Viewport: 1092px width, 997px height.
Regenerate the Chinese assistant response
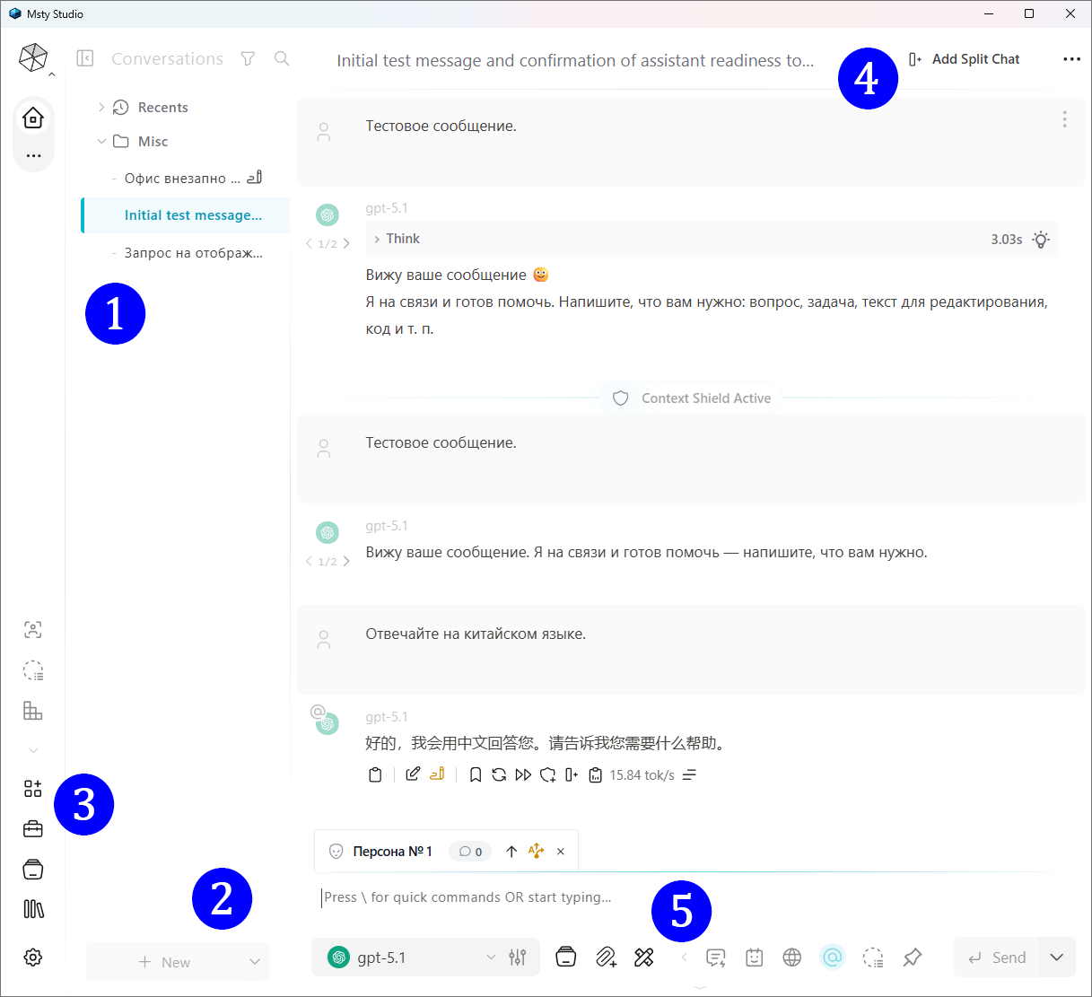point(499,774)
